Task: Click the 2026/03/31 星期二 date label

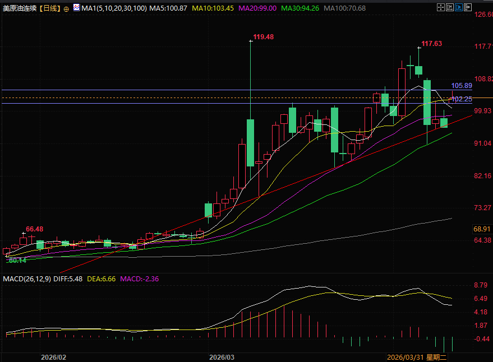Action: 417,358
